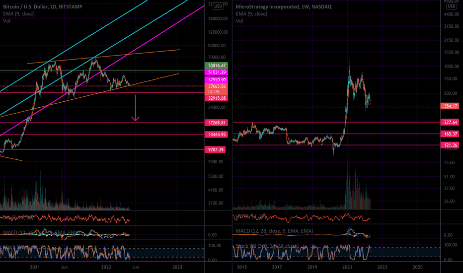Click 2022 on Bitcoin time axis
Screen dimensions: 463x273
pyautogui.click(x=106, y=267)
